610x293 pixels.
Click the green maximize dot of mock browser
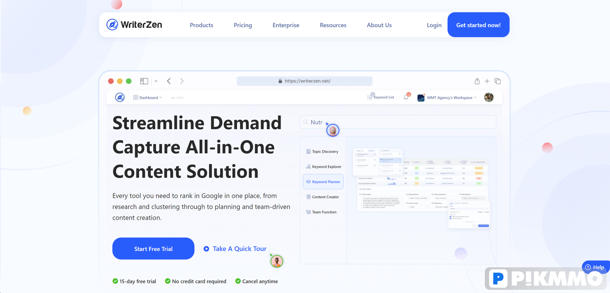click(129, 81)
